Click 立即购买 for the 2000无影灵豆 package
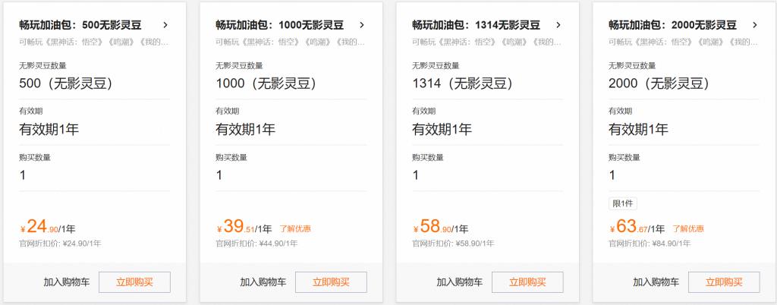This screenshot has height=305, width=777. [724, 282]
